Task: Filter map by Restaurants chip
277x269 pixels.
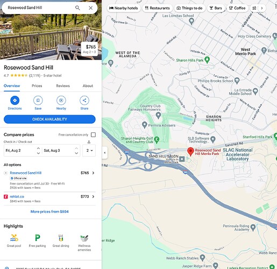Action: pos(158,8)
